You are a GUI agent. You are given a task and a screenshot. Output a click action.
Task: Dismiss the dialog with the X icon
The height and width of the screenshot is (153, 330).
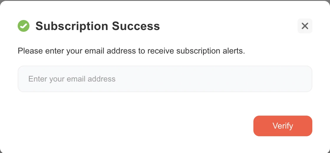coord(305,26)
